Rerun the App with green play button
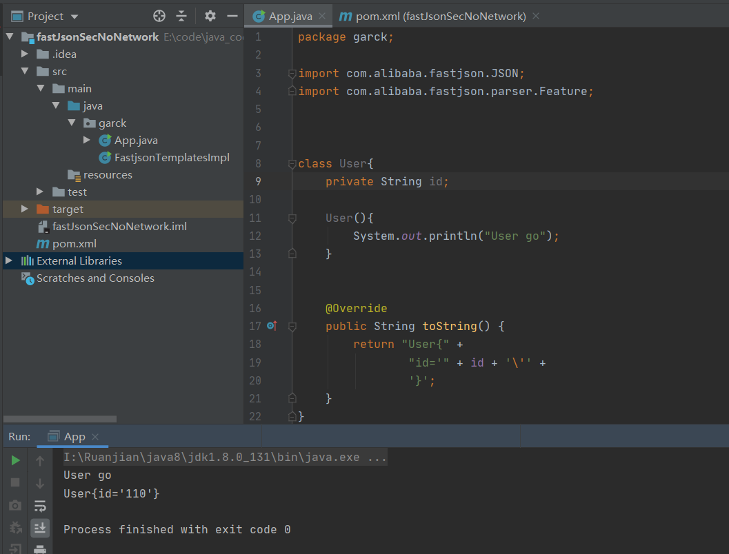729x554 pixels. click(15, 461)
